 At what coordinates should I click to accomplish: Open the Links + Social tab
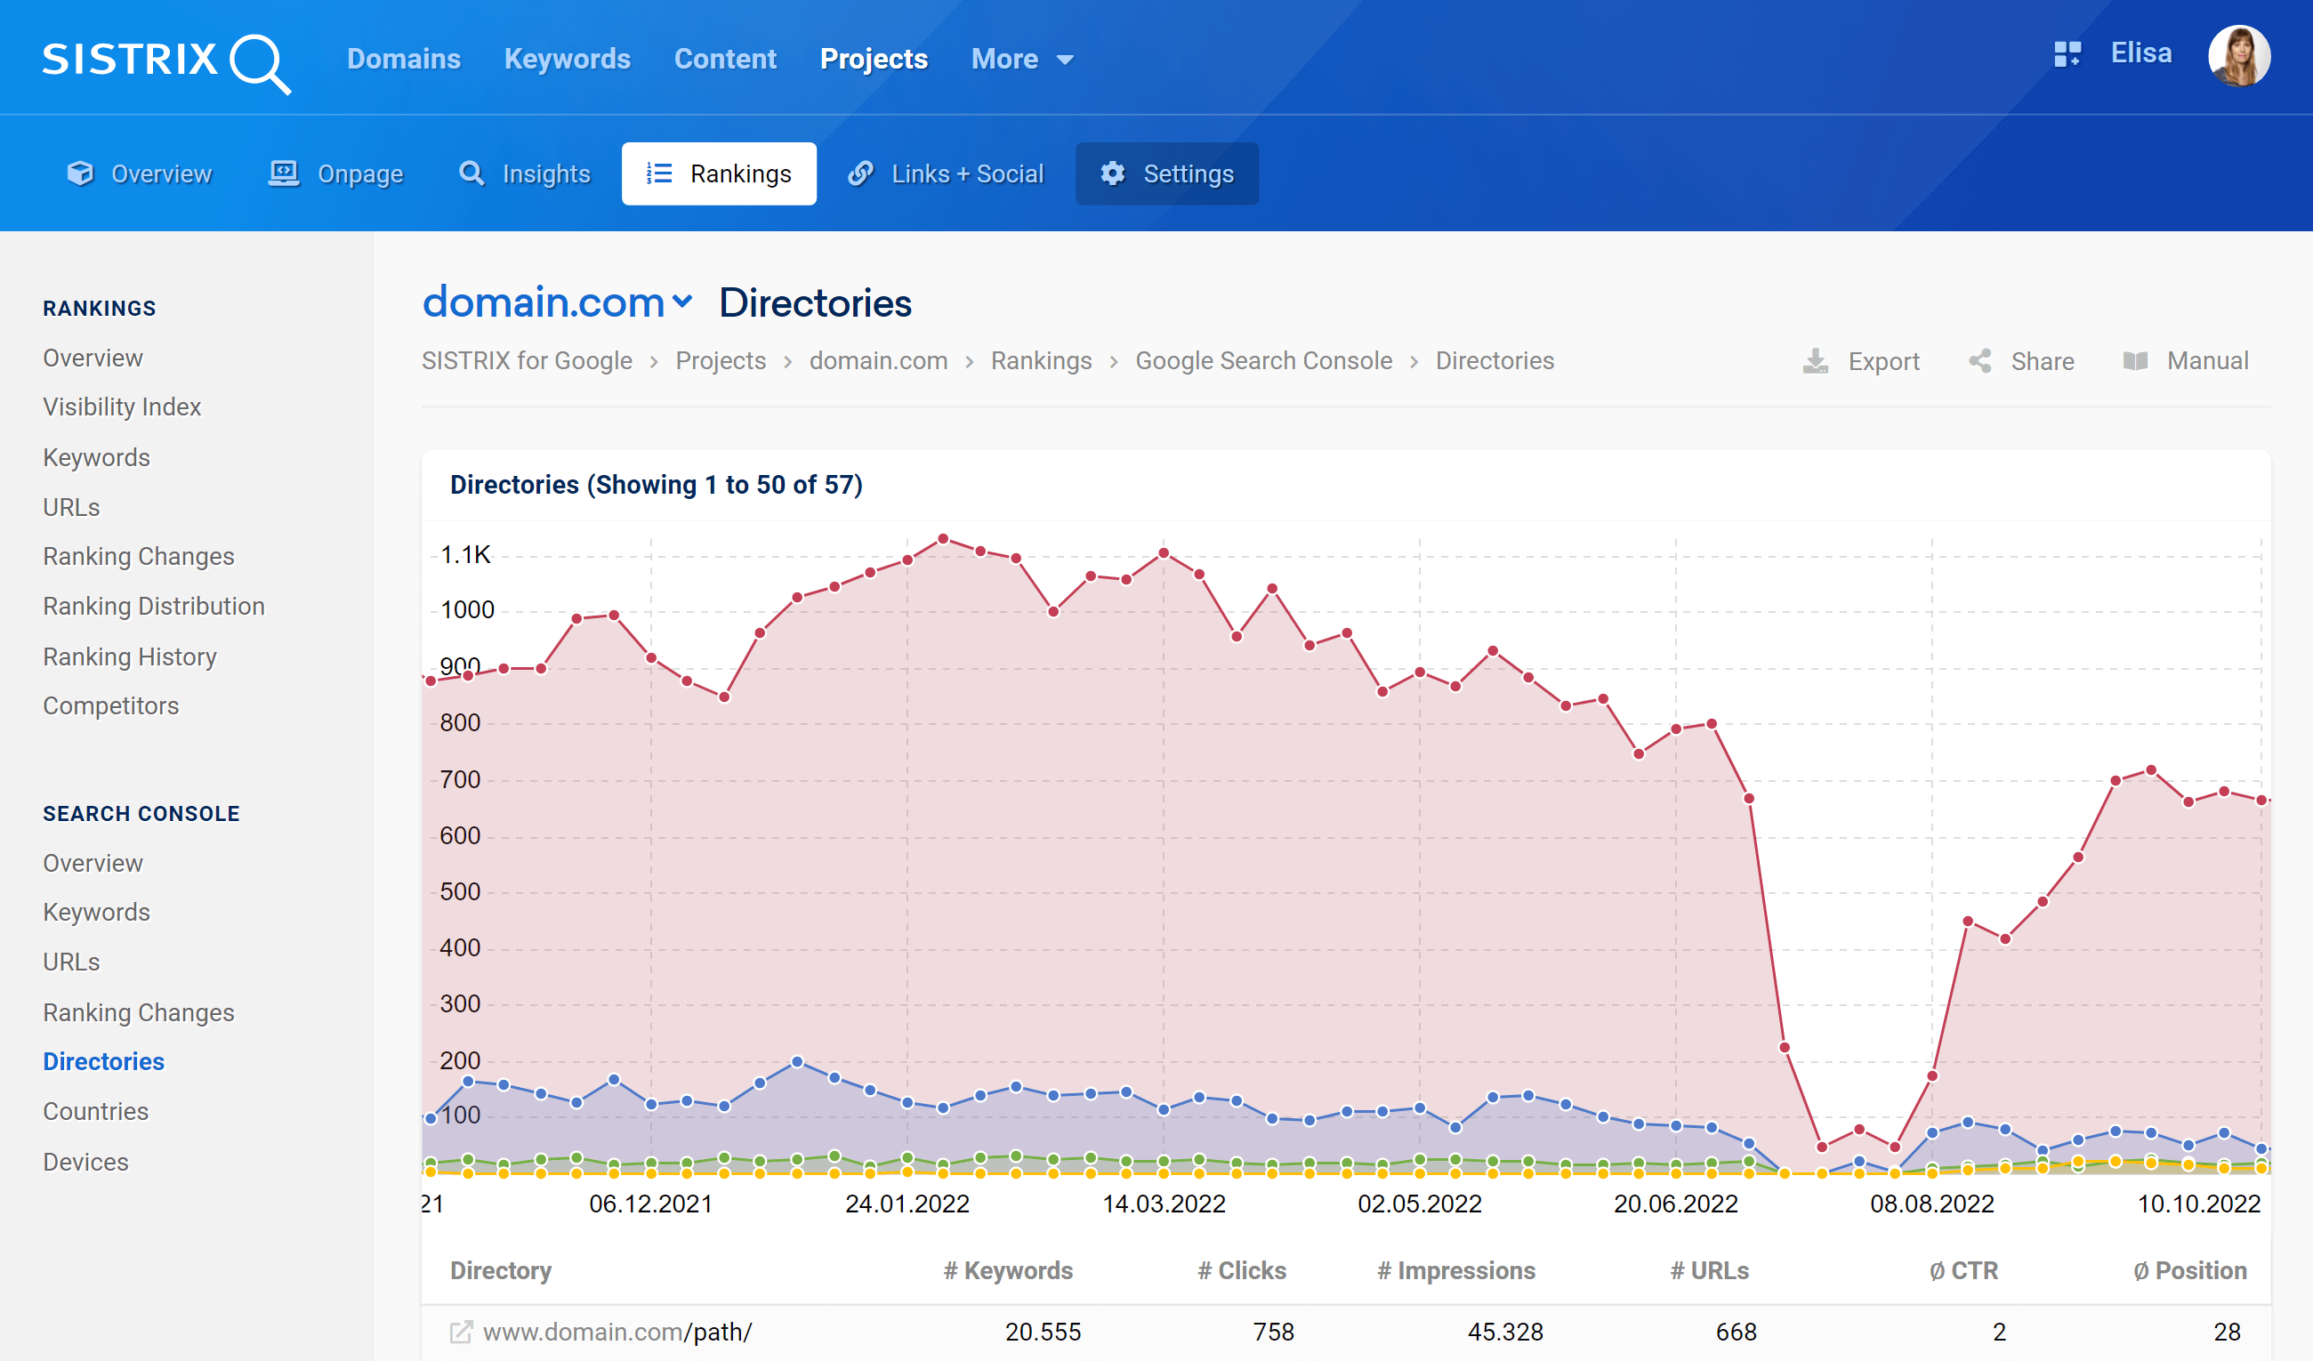pos(946,173)
